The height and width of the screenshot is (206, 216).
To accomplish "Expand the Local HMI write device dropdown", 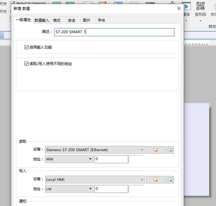I will point(142,180).
